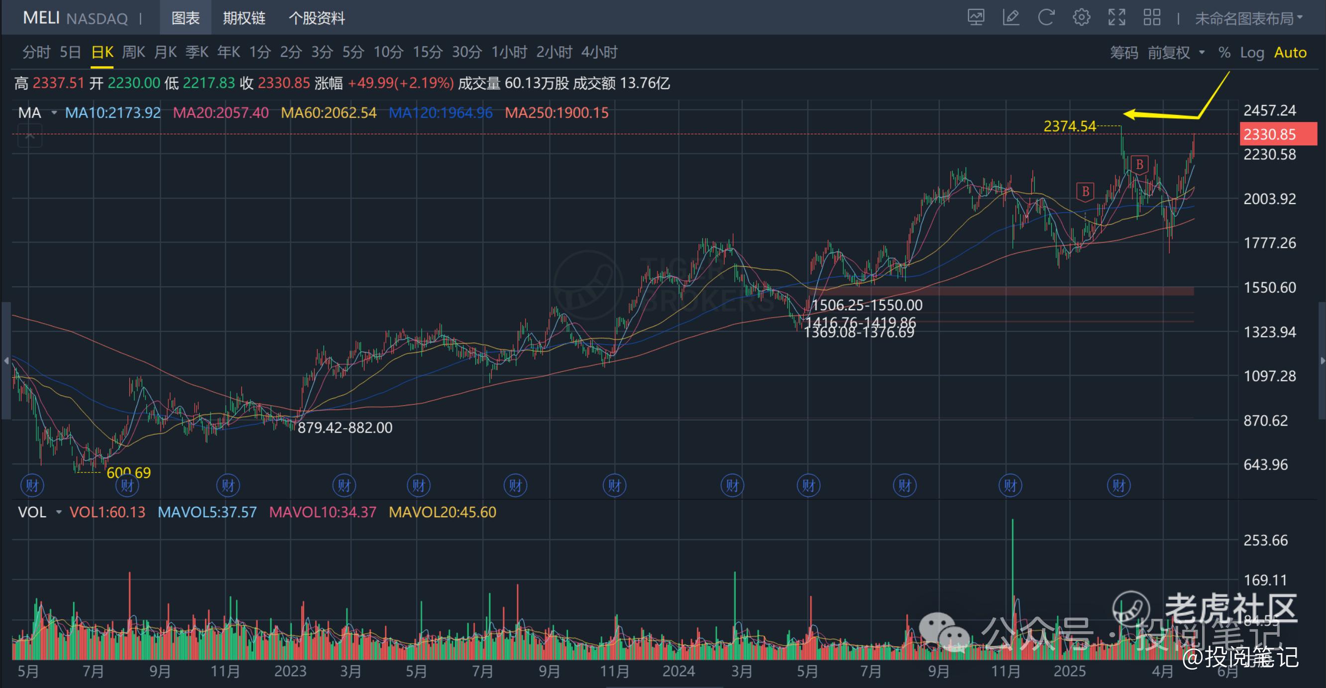Click the 2374.54 high price label
This screenshot has width=1326, height=688.
point(1070,126)
